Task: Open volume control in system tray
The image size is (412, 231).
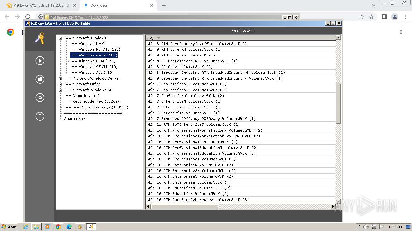Action: pyautogui.click(x=366, y=227)
